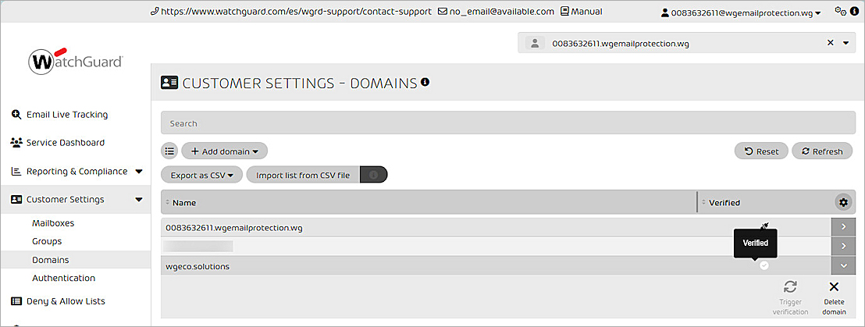Collapse the wgeco.solutions row
Screen dimensions: 865x327
click(842, 265)
